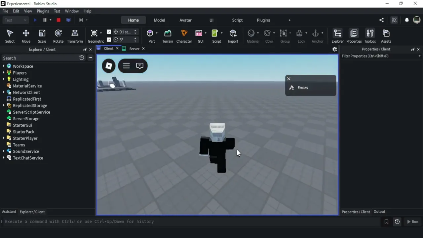Open the Window menu

tap(72, 11)
